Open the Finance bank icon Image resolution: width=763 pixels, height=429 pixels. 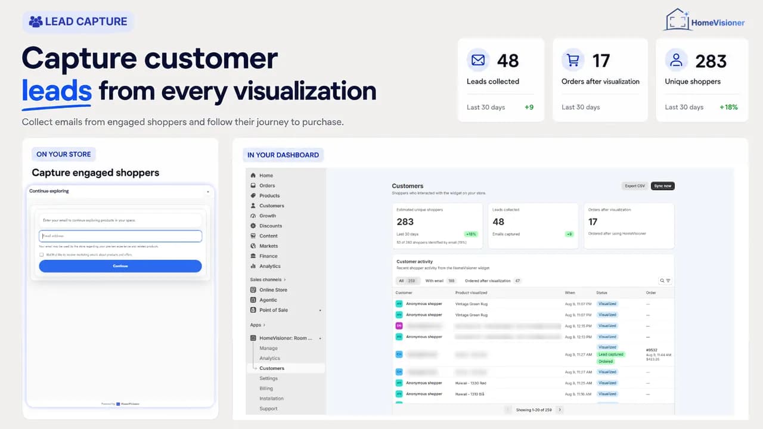pyautogui.click(x=253, y=256)
